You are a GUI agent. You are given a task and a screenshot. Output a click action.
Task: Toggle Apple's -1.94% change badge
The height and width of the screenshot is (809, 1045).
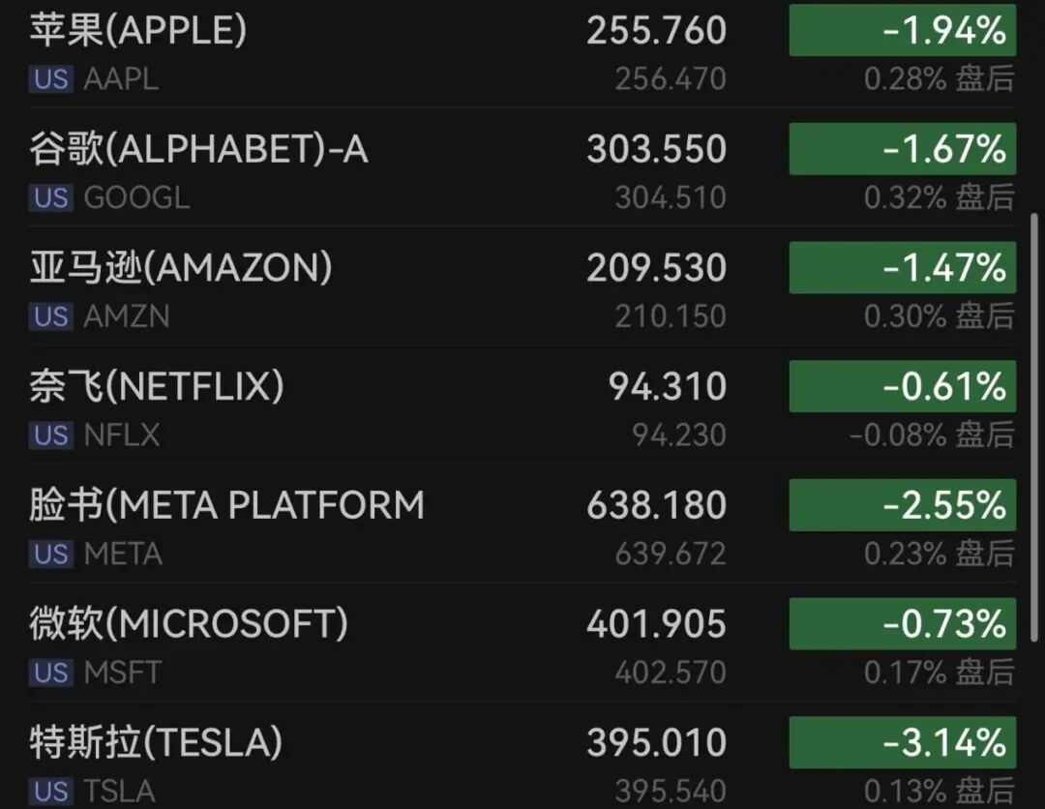tap(902, 31)
